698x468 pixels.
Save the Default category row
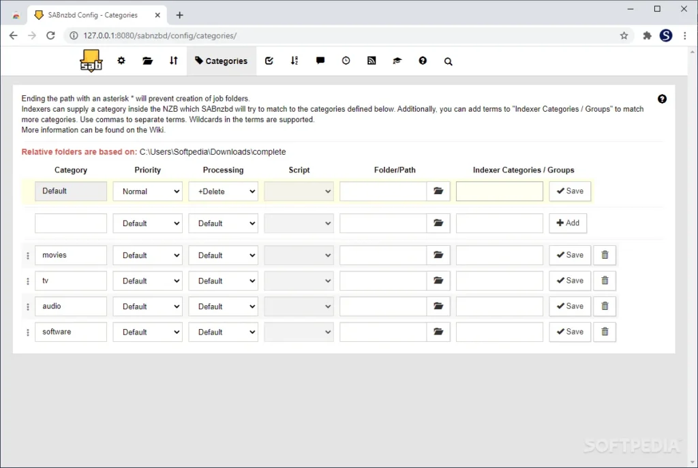pyautogui.click(x=570, y=191)
